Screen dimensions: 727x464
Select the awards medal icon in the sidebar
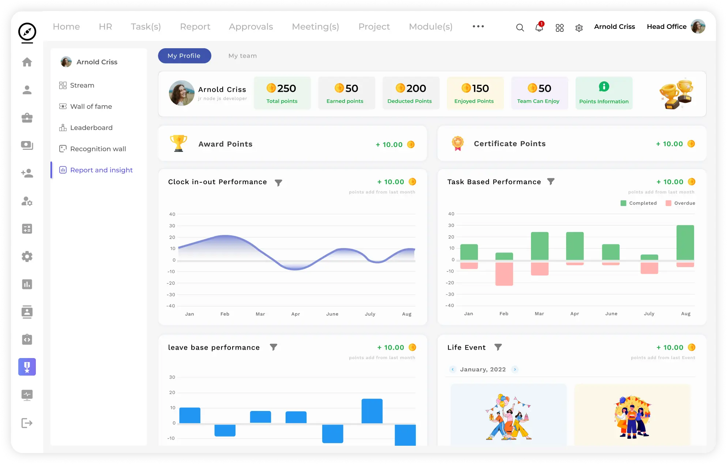[x=27, y=367]
